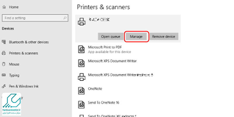Click the Printers & scanners sidebar icon
Screen dimensions: 234x117
[x=4, y=53]
